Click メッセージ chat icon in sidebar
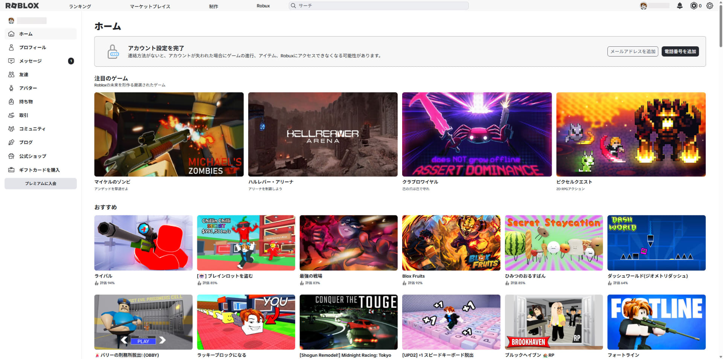The height and width of the screenshot is (359, 723). tap(11, 61)
